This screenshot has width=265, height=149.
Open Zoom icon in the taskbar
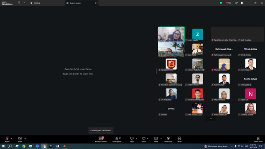point(37,146)
